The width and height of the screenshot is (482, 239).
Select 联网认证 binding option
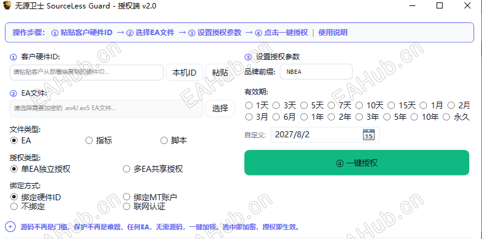144,206
